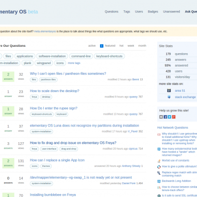The image size is (197, 197).
Task: Open user Daniel Foré profile
Action: [129, 183]
